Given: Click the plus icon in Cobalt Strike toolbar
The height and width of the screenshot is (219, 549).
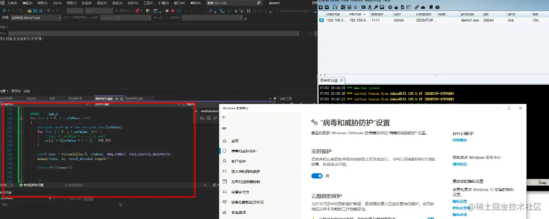Looking at the screenshot, I should (x=321, y=7).
